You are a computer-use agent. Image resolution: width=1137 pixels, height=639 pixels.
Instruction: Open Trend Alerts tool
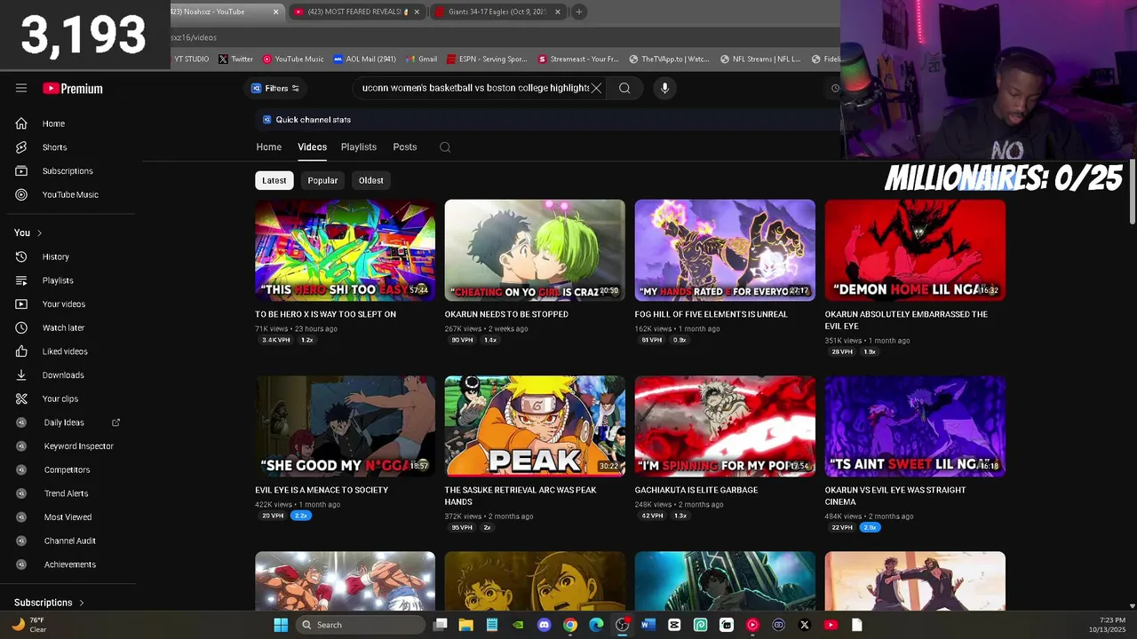pos(66,493)
